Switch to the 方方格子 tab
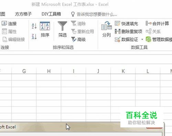172x136 pixels. pos(23,14)
